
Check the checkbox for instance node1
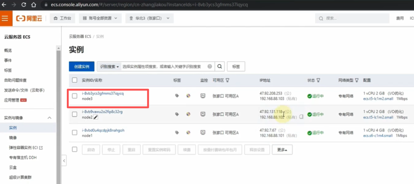[75, 133]
